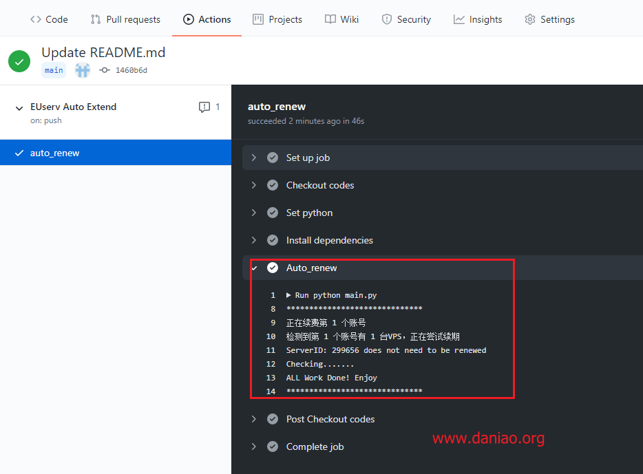
Task: Click the Complete job success checkmark
Action: point(273,446)
